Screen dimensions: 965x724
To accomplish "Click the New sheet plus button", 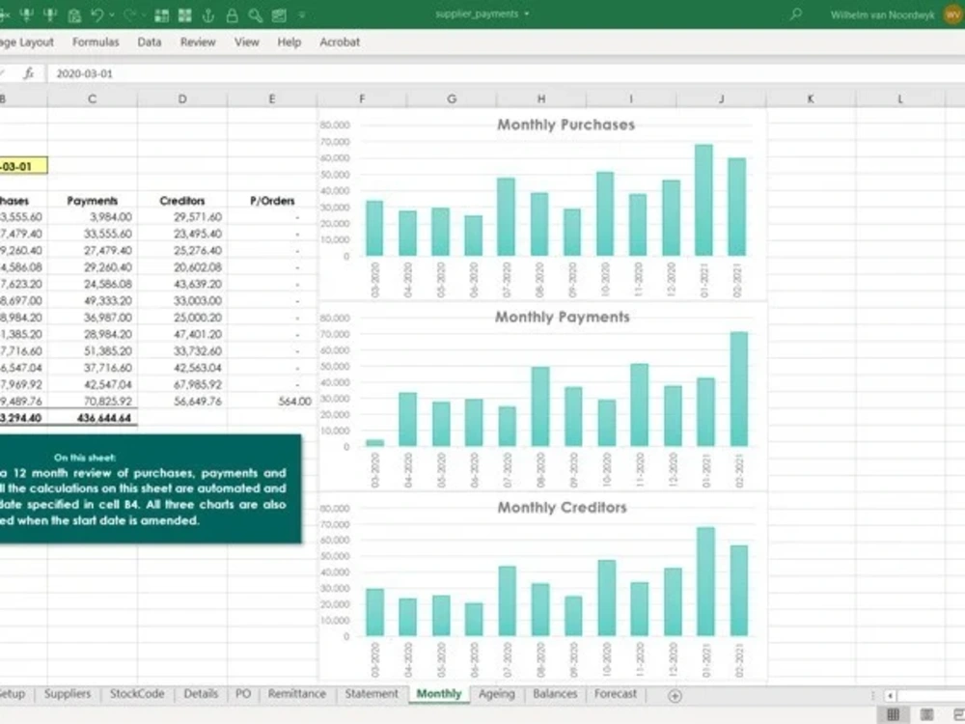I will tap(675, 696).
